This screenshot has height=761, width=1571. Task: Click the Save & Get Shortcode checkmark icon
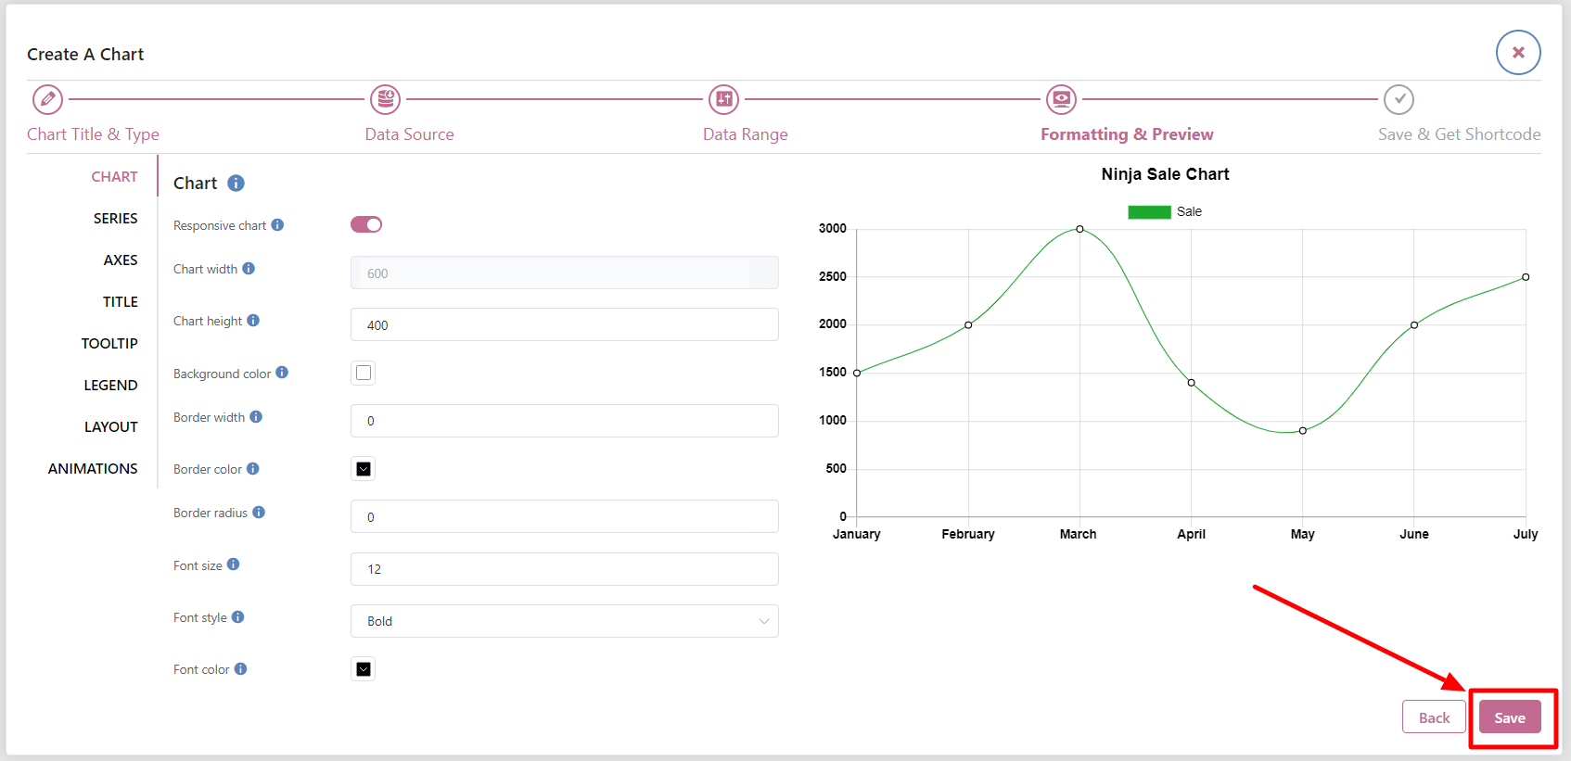click(1399, 98)
